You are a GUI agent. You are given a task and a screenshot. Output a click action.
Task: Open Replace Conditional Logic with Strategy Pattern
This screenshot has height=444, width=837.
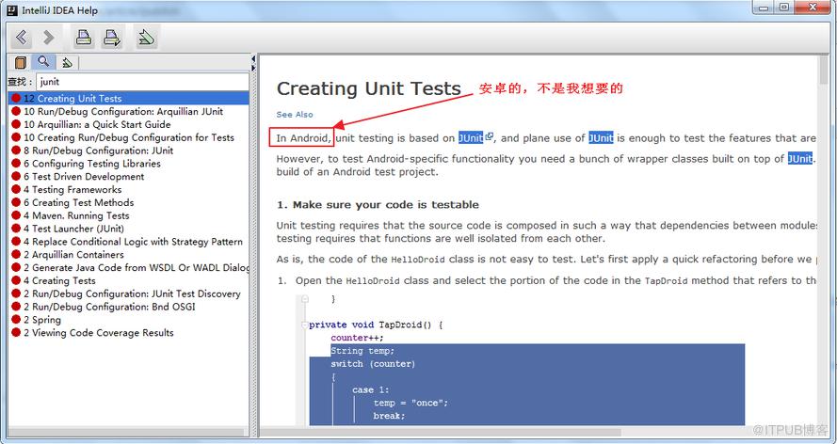point(133,242)
